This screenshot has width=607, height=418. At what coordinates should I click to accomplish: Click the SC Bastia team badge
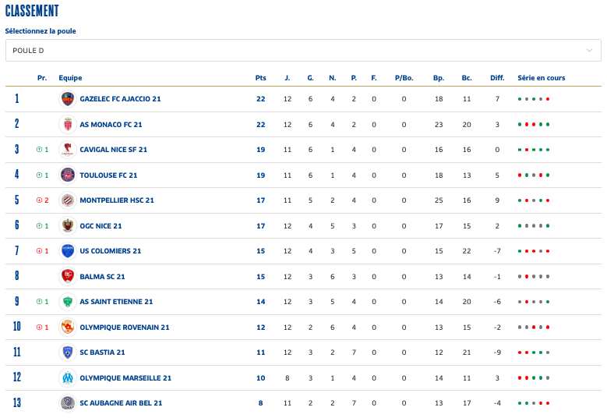pyautogui.click(x=68, y=352)
